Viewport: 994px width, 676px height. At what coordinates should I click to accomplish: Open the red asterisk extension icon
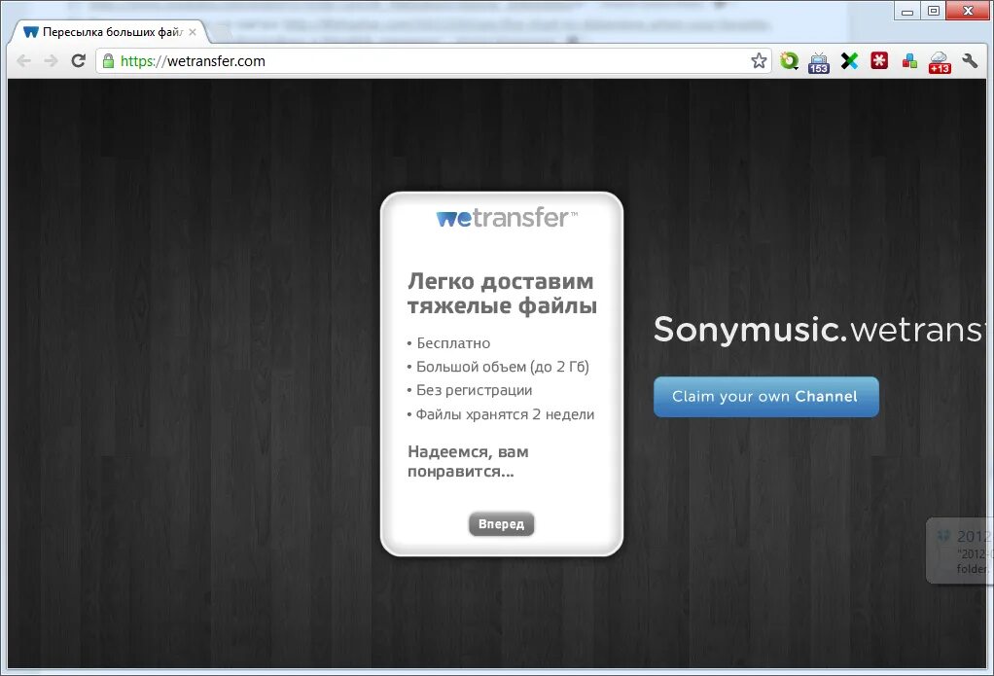(x=879, y=60)
